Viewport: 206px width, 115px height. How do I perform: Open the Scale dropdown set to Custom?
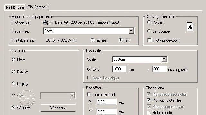[x=140, y=59]
